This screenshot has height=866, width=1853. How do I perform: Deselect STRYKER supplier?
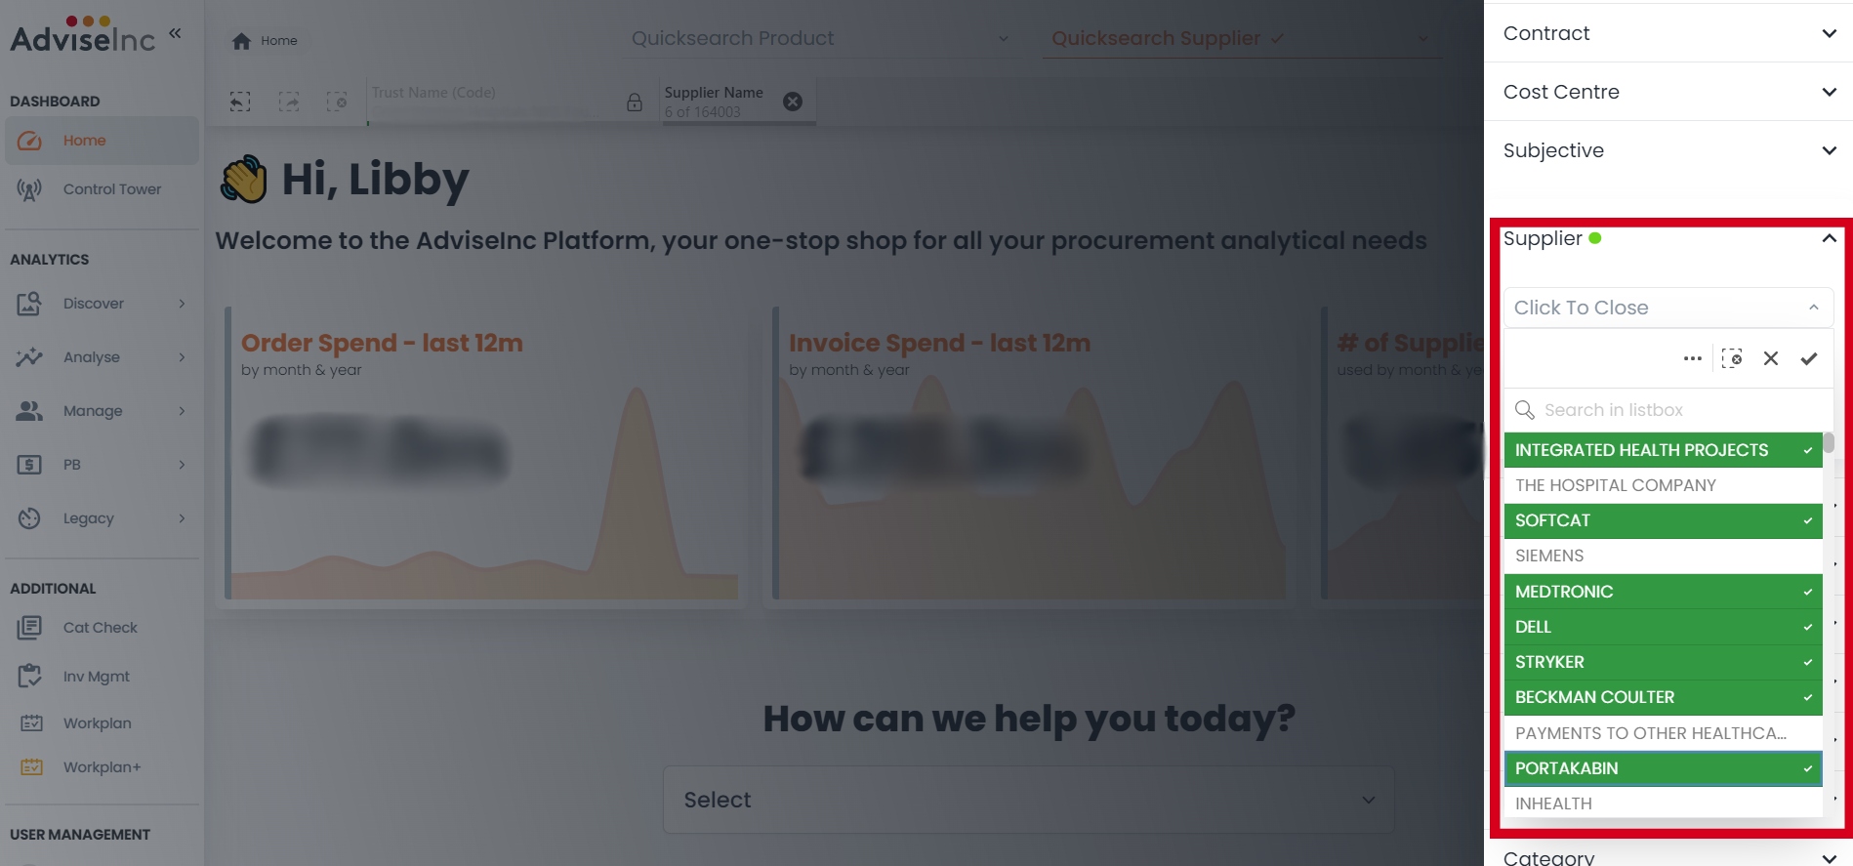(1663, 662)
